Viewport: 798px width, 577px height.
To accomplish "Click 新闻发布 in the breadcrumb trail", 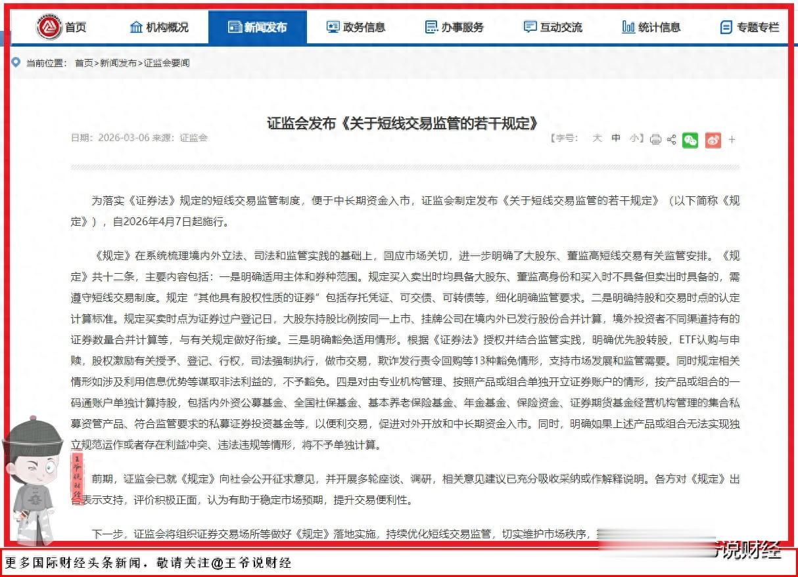I will (x=118, y=63).
